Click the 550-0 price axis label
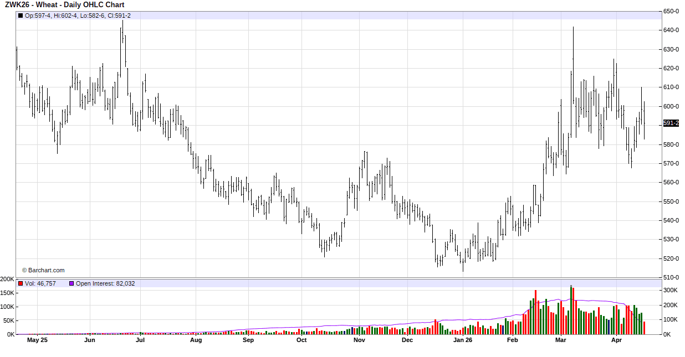Viewport: 685px width, 357px height. coord(671,201)
